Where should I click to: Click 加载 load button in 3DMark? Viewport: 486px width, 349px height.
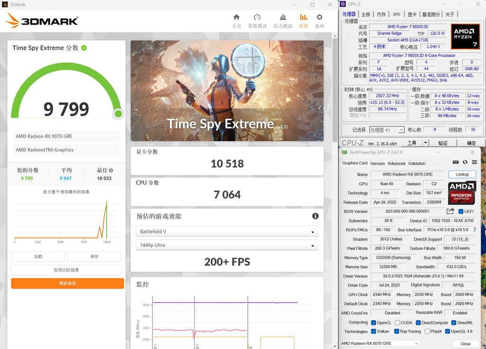coord(38,256)
